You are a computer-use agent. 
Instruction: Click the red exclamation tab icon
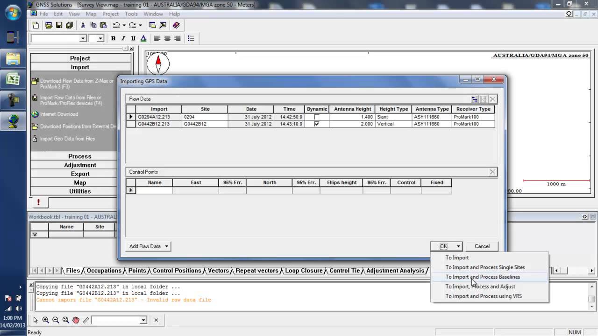pos(39,202)
